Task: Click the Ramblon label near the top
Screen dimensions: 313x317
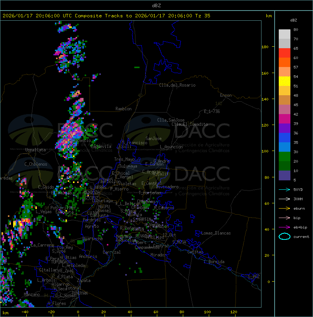Action: pos(123,109)
